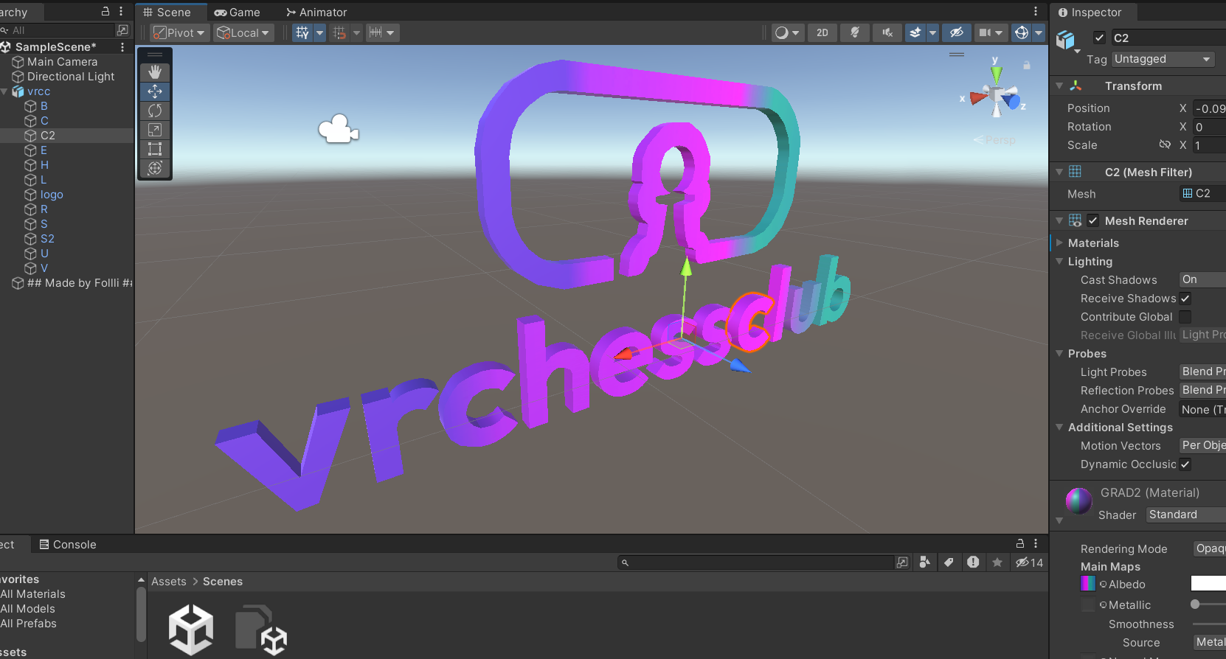Toggle the scene gizmo rotation lock
This screenshot has width=1226, height=659.
tap(1026, 65)
